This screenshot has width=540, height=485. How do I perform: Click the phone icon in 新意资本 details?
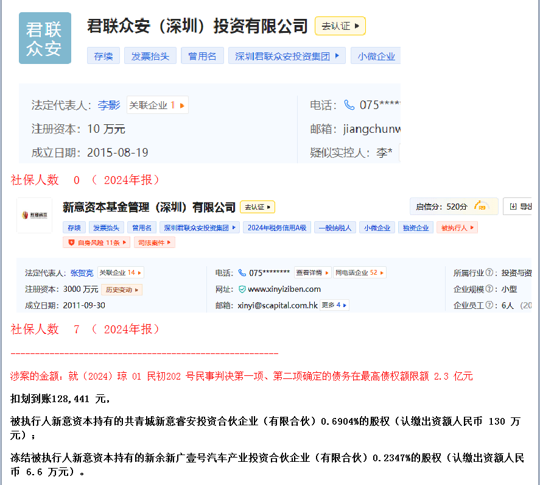[242, 273]
